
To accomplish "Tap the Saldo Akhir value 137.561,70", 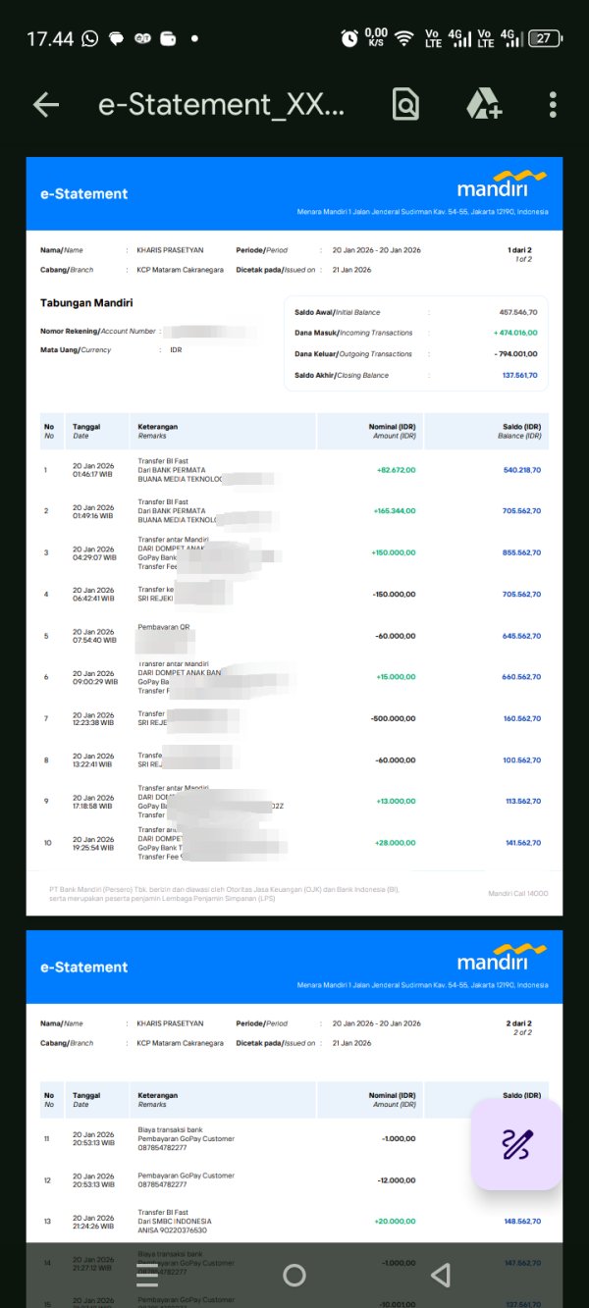I will click(x=520, y=376).
